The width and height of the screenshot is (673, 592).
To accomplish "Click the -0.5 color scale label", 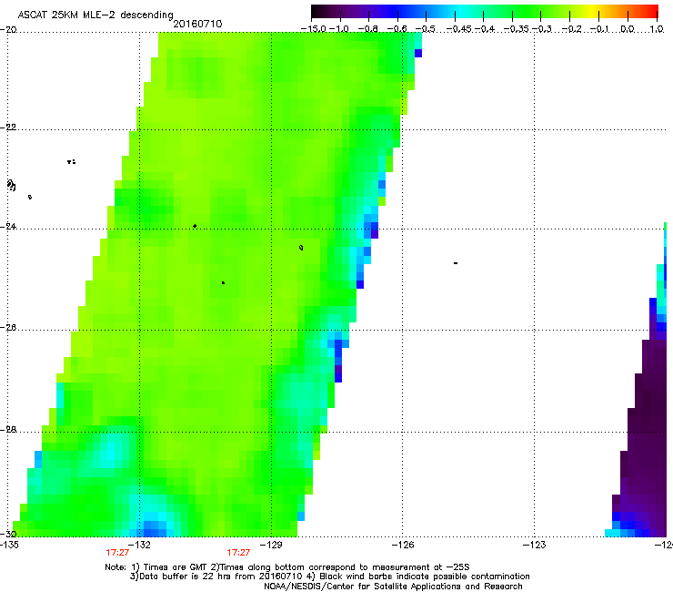I will pos(426,29).
